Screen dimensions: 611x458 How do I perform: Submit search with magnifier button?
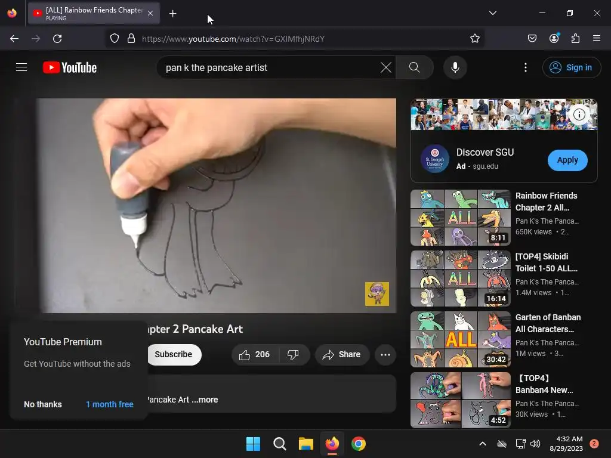click(415, 68)
